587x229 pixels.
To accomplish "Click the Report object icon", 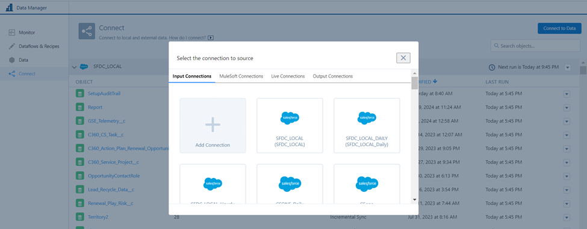I will 79,107.
